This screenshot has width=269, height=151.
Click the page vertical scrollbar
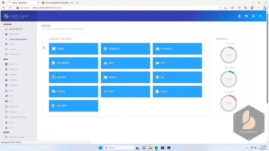tap(267, 58)
